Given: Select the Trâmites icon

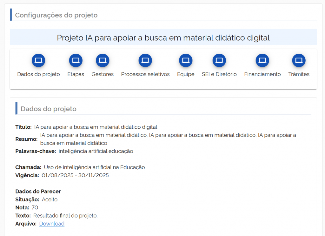Looking at the screenshot, I should click(x=298, y=60).
